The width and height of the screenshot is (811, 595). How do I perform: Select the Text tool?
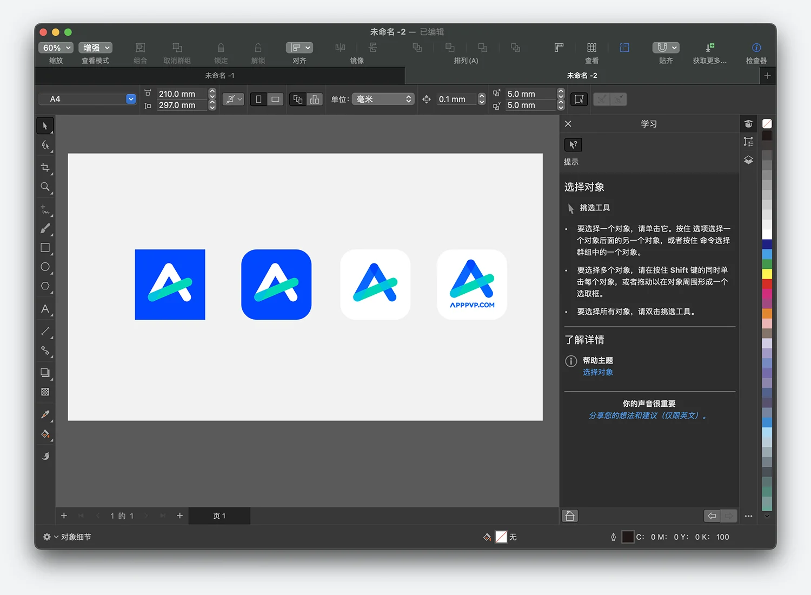click(x=45, y=309)
